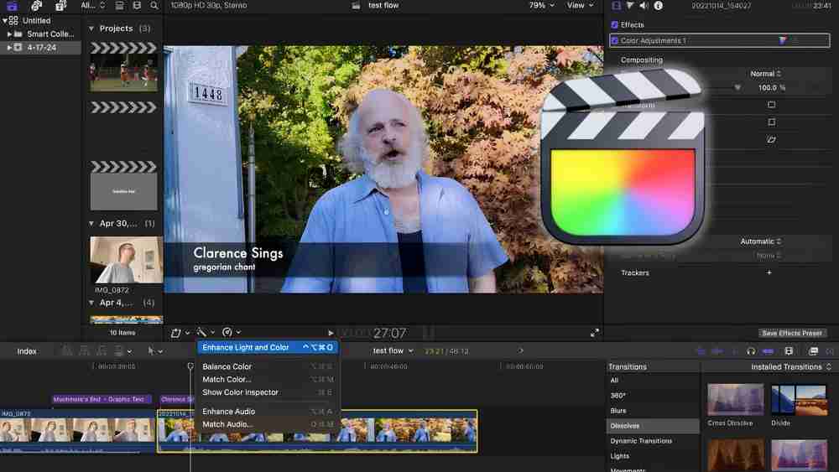Show the Color inspector tab icon
This screenshot has width=839, height=472.
pos(630,5)
